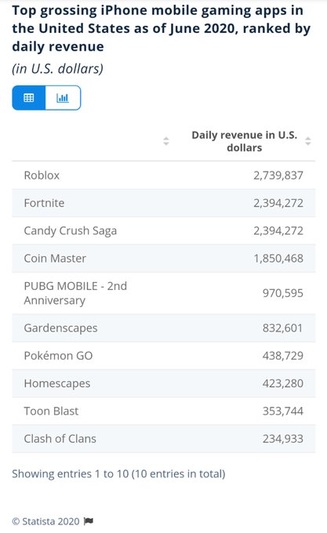Click the chart title heading
This screenshot has width=327, height=533.
pyautogui.click(x=161, y=28)
